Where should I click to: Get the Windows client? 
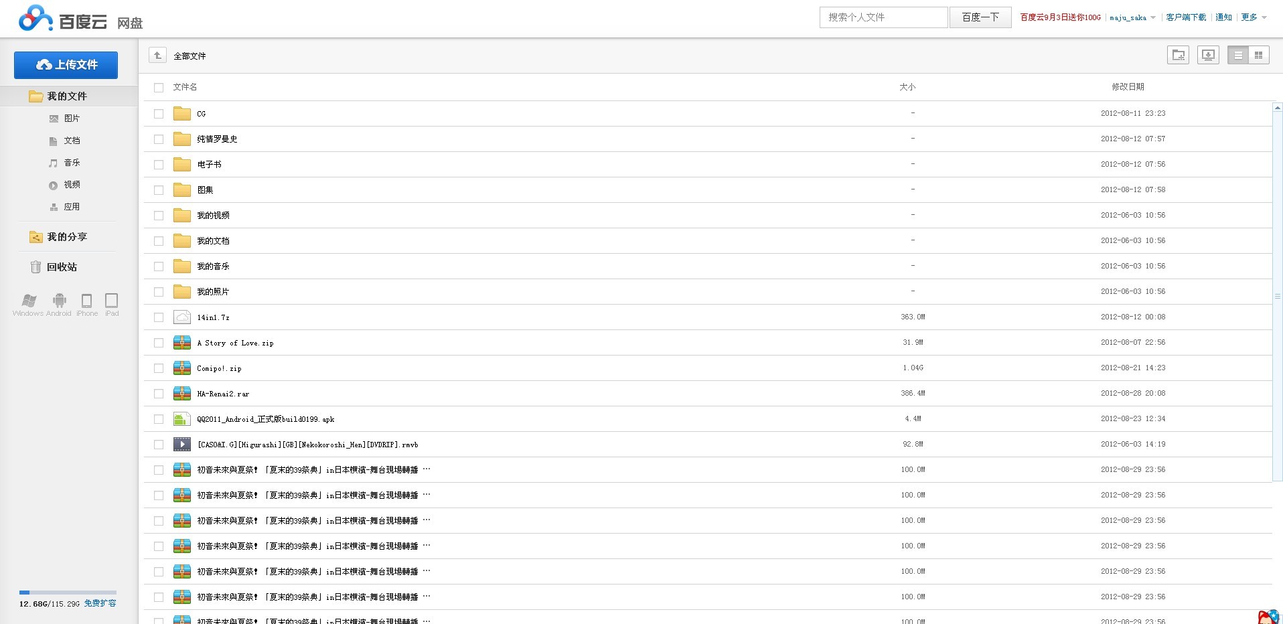pyautogui.click(x=28, y=305)
